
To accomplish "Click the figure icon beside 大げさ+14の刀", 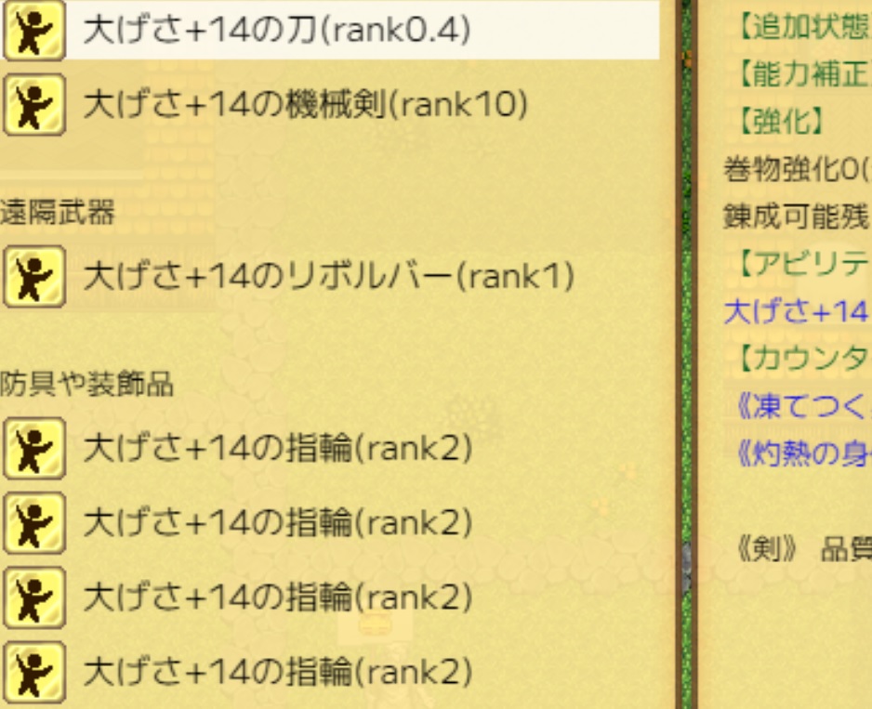I will click(x=33, y=31).
